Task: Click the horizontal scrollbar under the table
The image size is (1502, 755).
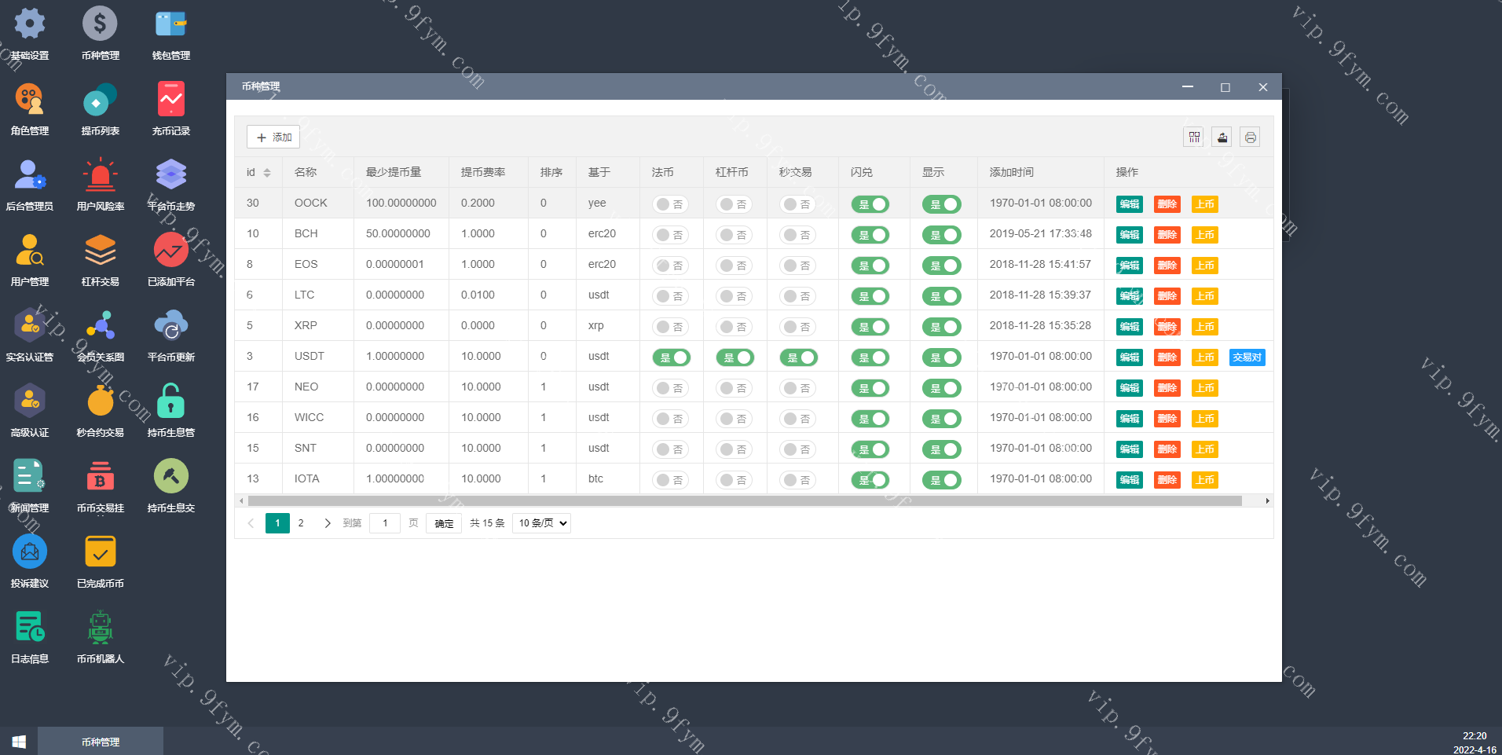Action: [x=744, y=500]
